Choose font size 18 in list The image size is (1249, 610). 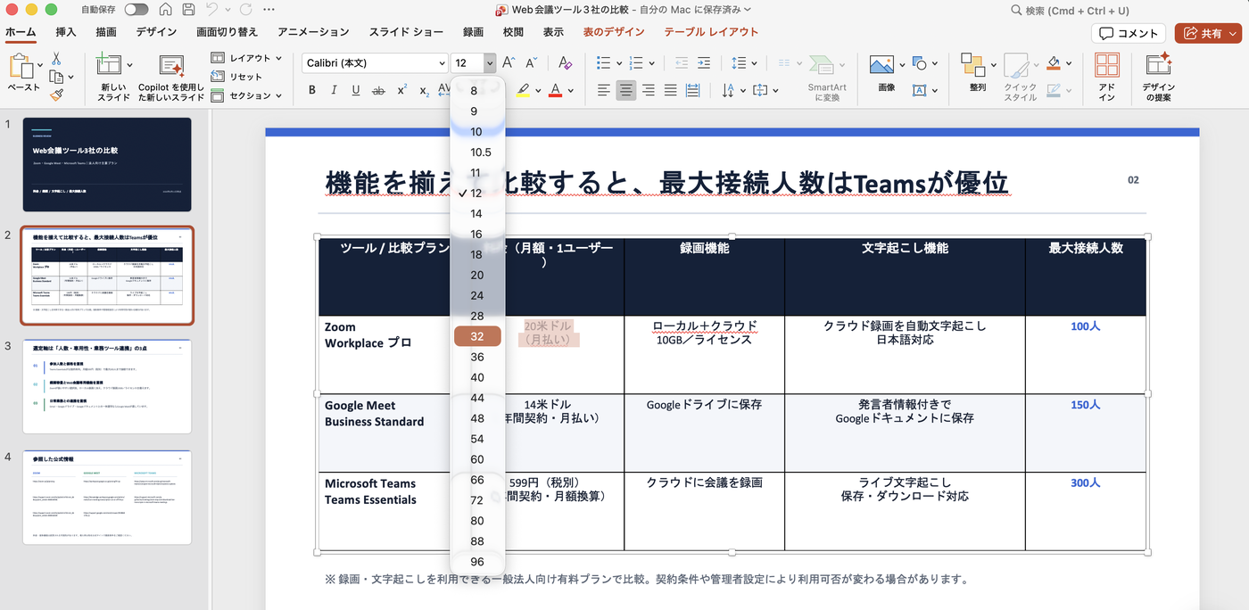click(477, 254)
